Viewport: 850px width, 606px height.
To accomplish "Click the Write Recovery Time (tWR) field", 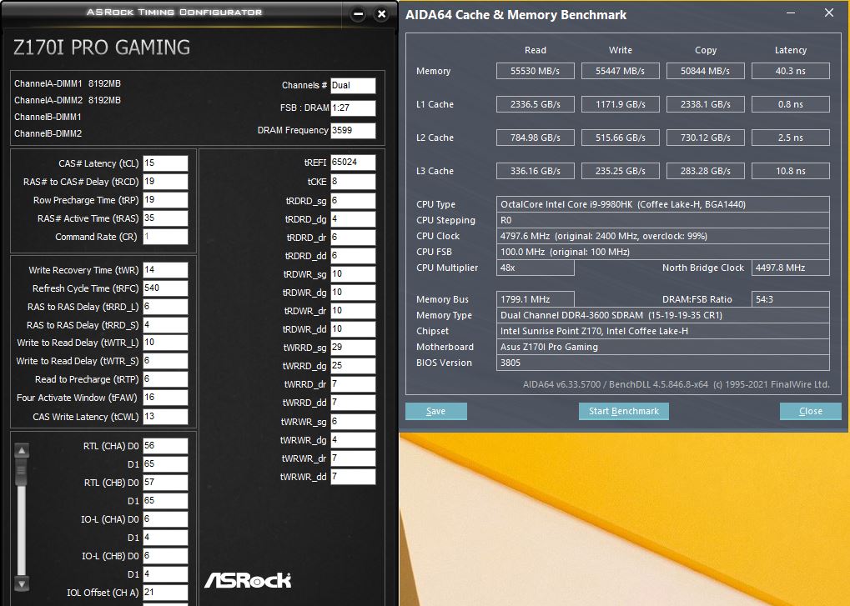I will click(165, 270).
